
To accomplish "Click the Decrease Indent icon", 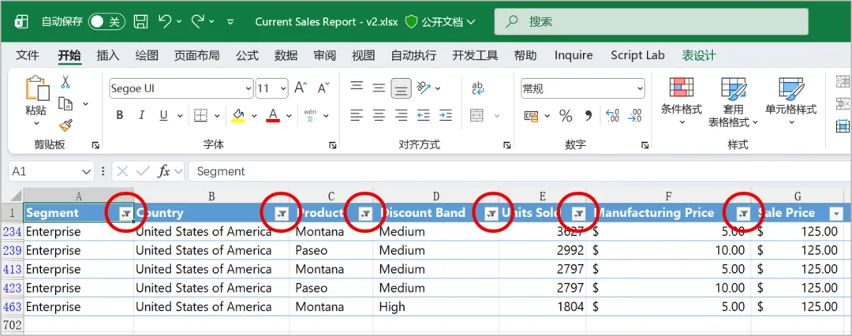I will [424, 114].
